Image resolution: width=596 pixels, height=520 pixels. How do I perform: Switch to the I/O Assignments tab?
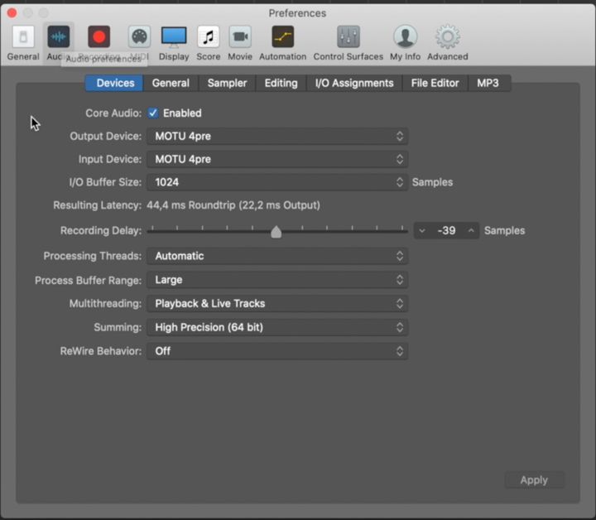(354, 83)
